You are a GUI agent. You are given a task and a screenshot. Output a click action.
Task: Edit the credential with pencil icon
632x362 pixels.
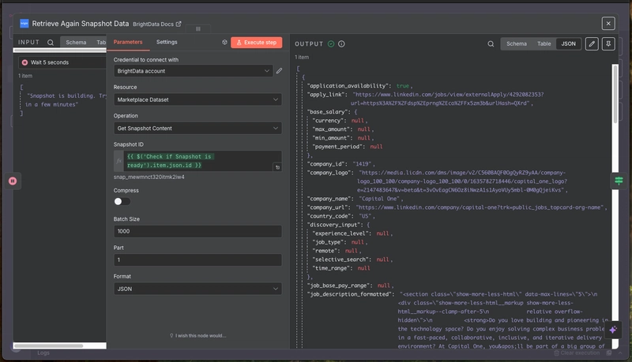tap(279, 71)
